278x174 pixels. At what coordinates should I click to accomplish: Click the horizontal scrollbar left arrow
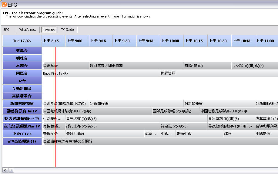tap(5, 170)
